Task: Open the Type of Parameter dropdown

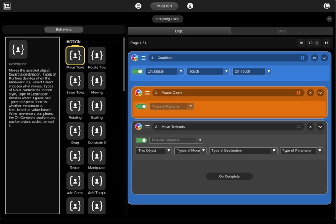Action: point(301,151)
